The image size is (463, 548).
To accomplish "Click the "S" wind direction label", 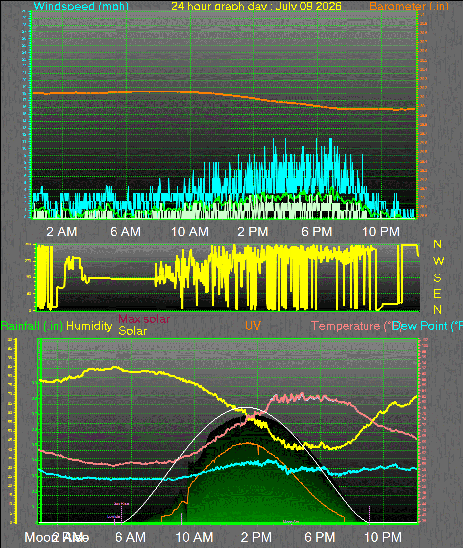I will point(437,278).
